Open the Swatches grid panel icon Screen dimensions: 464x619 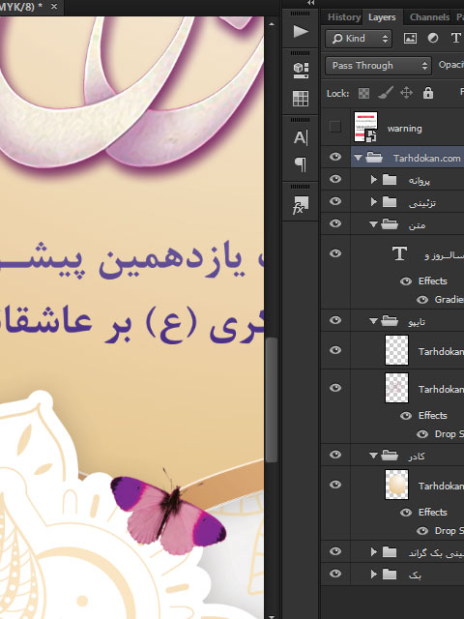[x=301, y=99]
